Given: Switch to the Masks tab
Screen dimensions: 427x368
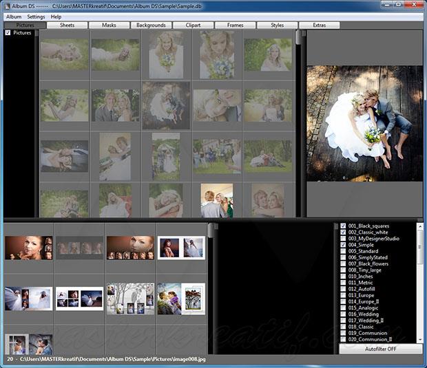Looking at the screenshot, I should click(x=109, y=25).
